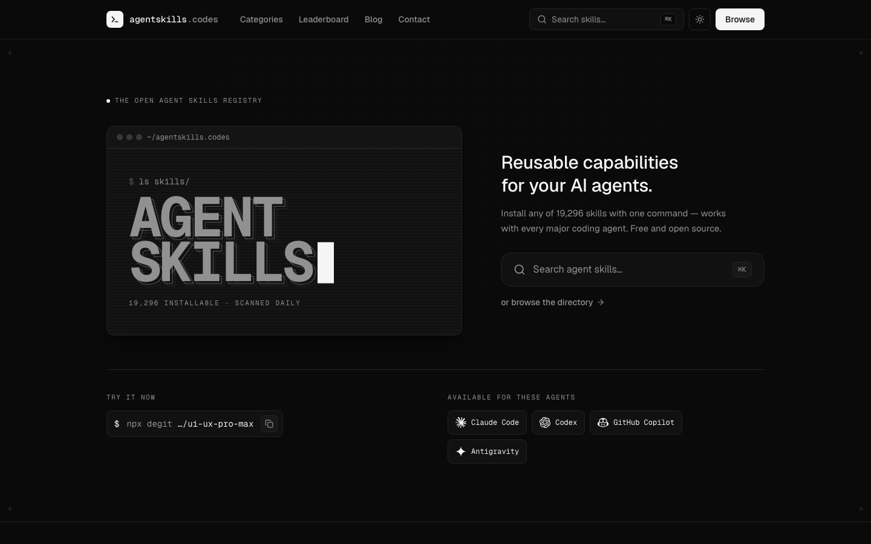The height and width of the screenshot is (544, 871).
Task: Click the '$ ls skills/' terminal line
Action: 159,181
